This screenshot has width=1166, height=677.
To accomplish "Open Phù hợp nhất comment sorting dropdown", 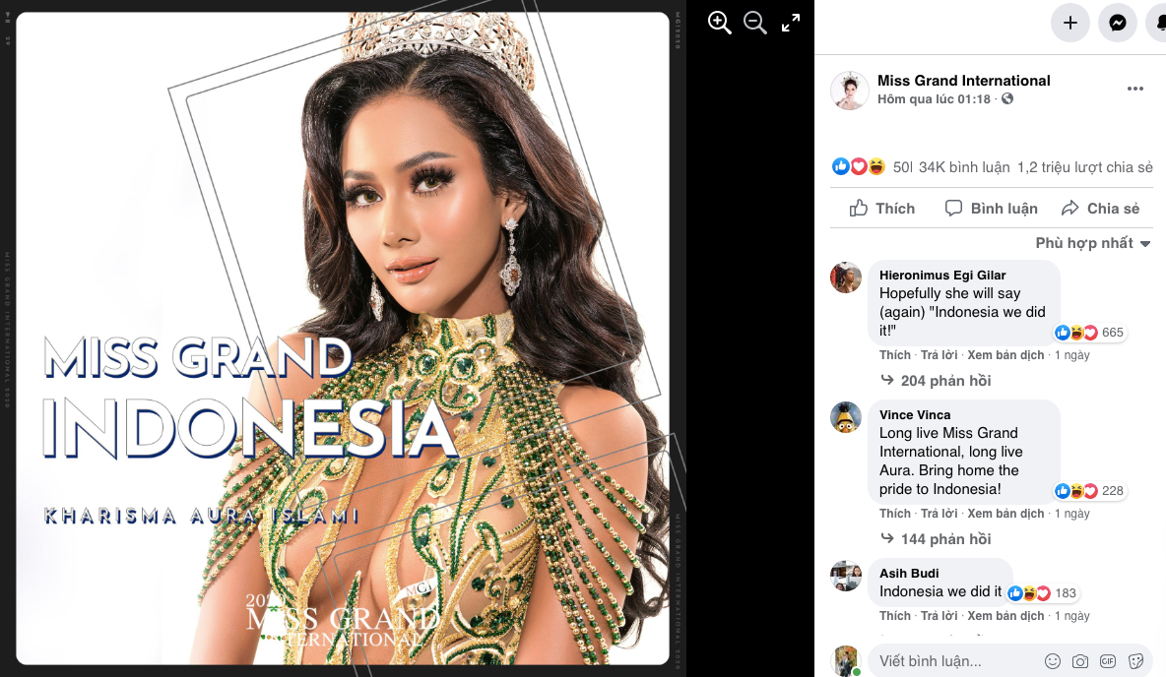I will click(x=1093, y=243).
